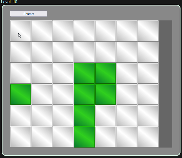Toggle the top-left tile of the green square block
The width and height of the screenshot is (182, 158).
click(84, 73)
